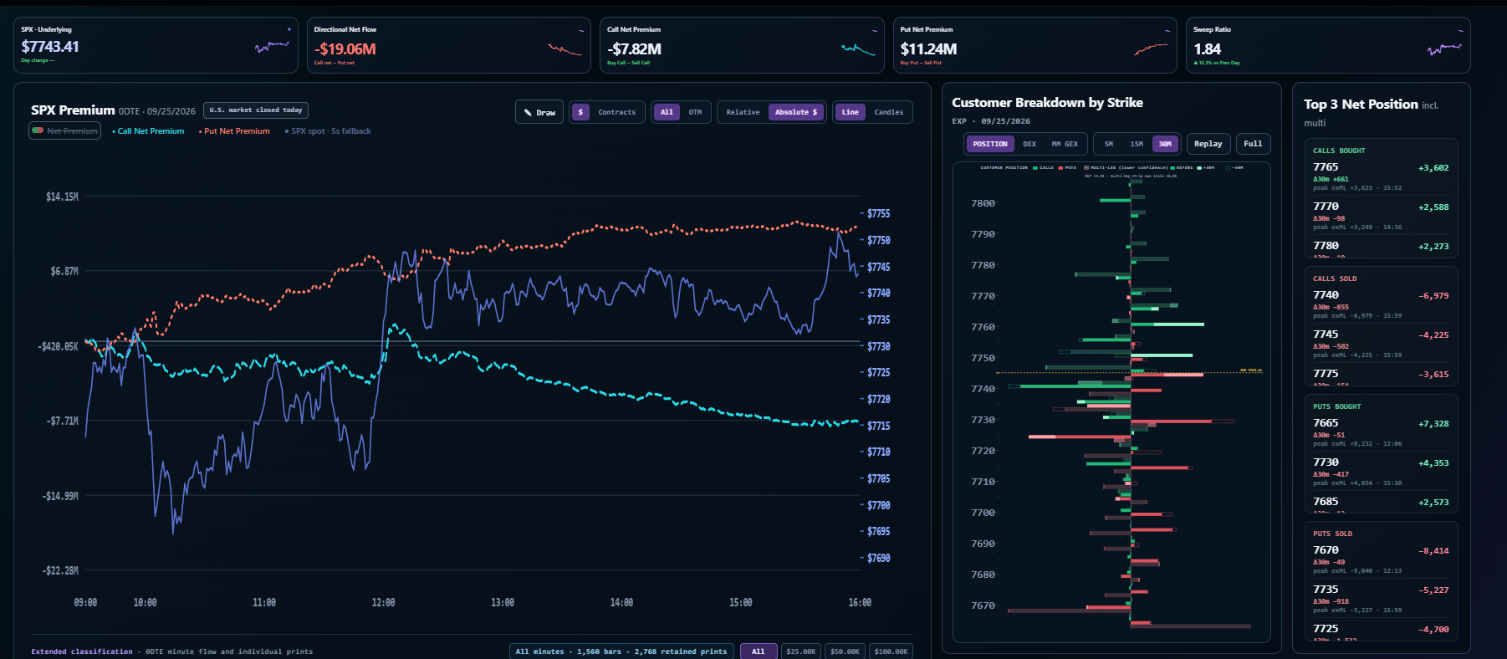Filter prints by $50.00K

click(x=845, y=651)
